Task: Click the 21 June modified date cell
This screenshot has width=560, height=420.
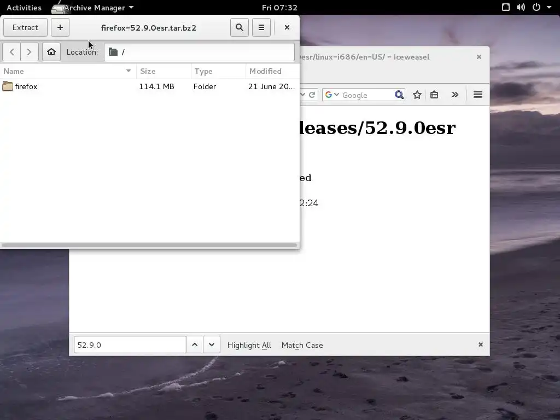Action: (271, 86)
